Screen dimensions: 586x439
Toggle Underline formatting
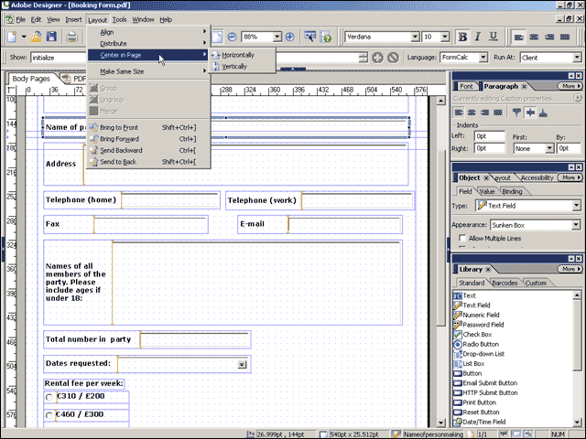pyautogui.click(x=494, y=37)
